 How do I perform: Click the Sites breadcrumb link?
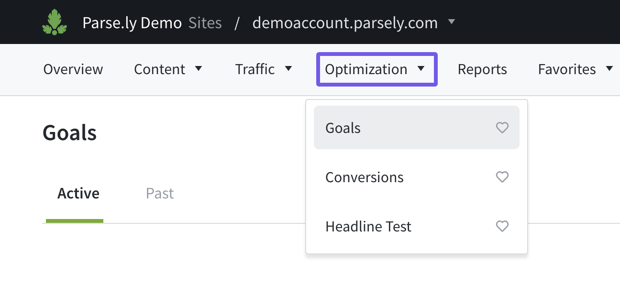tap(205, 23)
